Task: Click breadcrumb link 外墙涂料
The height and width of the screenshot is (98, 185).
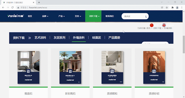Action: [x=168, y=28]
